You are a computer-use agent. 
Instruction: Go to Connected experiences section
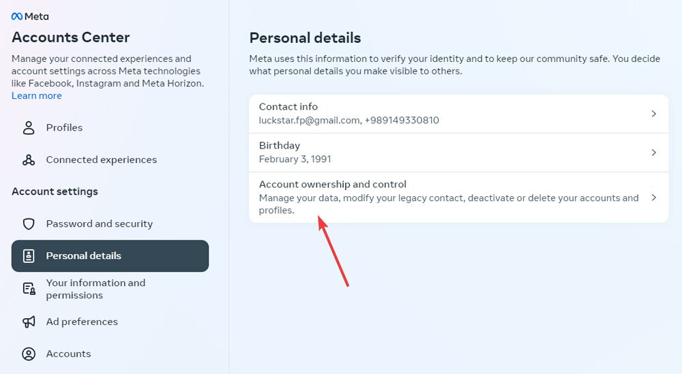(x=101, y=159)
